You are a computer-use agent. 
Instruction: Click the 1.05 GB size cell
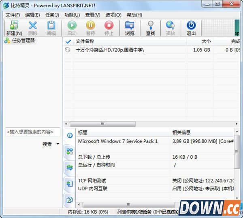(201, 50)
